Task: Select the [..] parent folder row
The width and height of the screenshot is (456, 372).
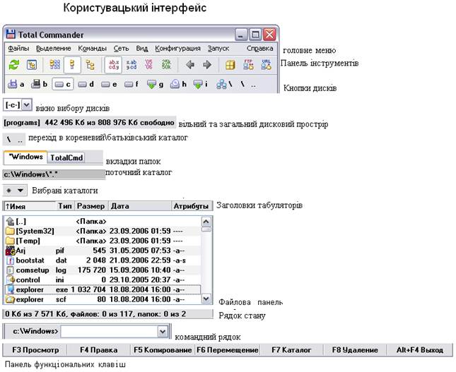Action: pyautogui.click(x=103, y=222)
